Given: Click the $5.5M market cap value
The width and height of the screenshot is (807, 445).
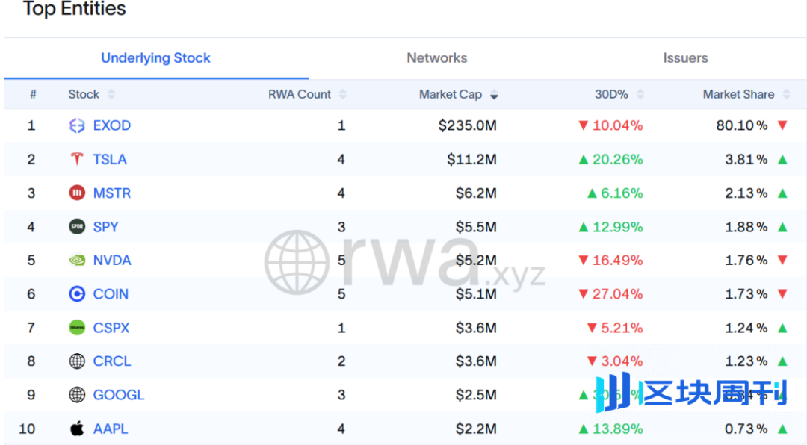Looking at the screenshot, I should point(476,227).
